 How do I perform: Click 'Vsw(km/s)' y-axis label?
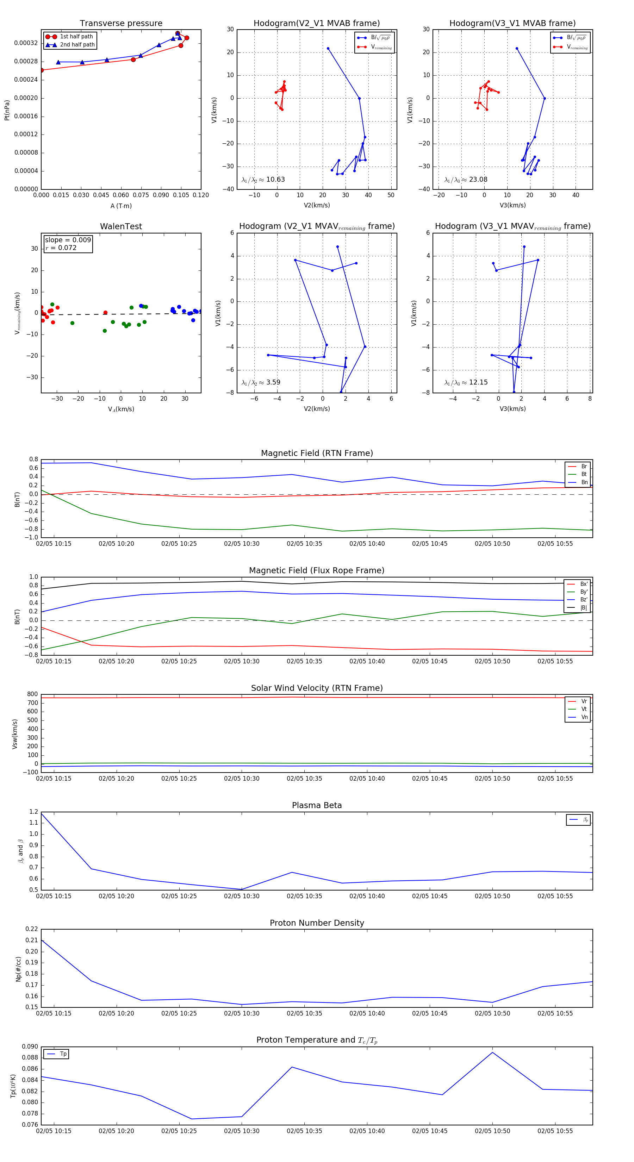coord(15,734)
